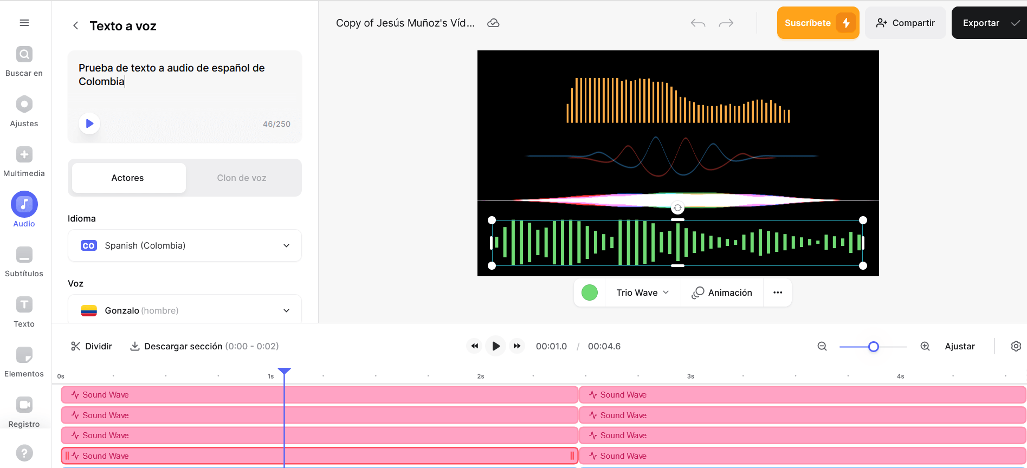Image resolution: width=1027 pixels, height=468 pixels.
Task: Select first-row right Sound Wave clip
Action: click(x=803, y=395)
